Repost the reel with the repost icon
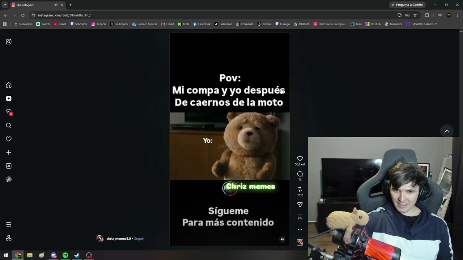This screenshot has width=463, height=260. (x=300, y=189)
